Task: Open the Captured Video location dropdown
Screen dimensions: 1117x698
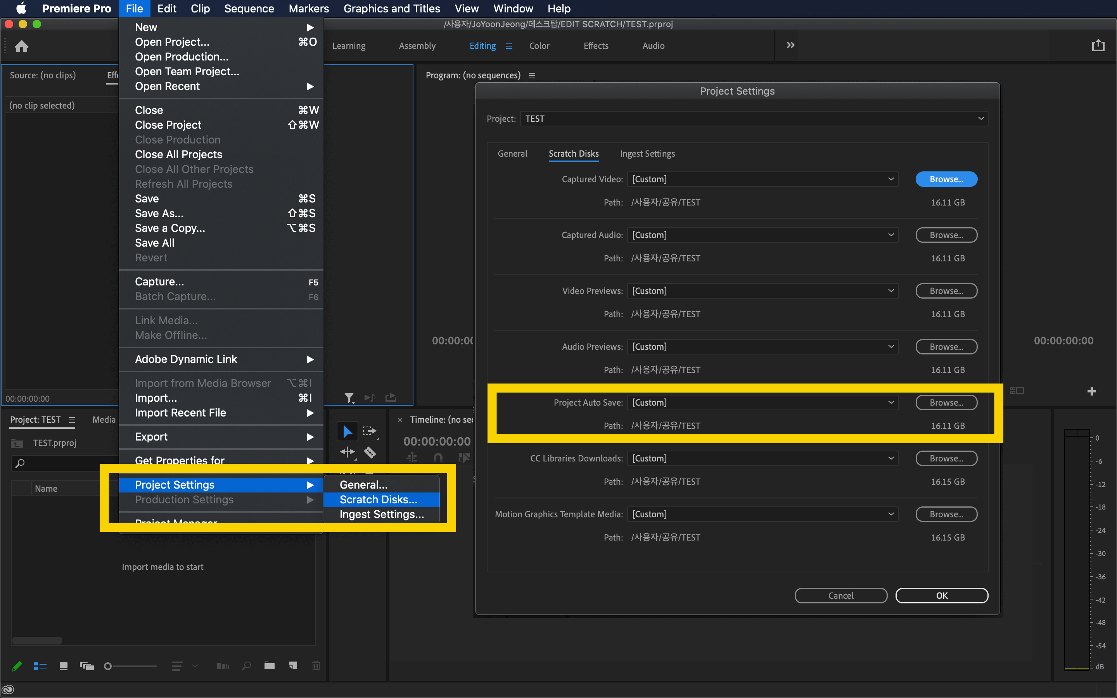Action: point(762,179)
